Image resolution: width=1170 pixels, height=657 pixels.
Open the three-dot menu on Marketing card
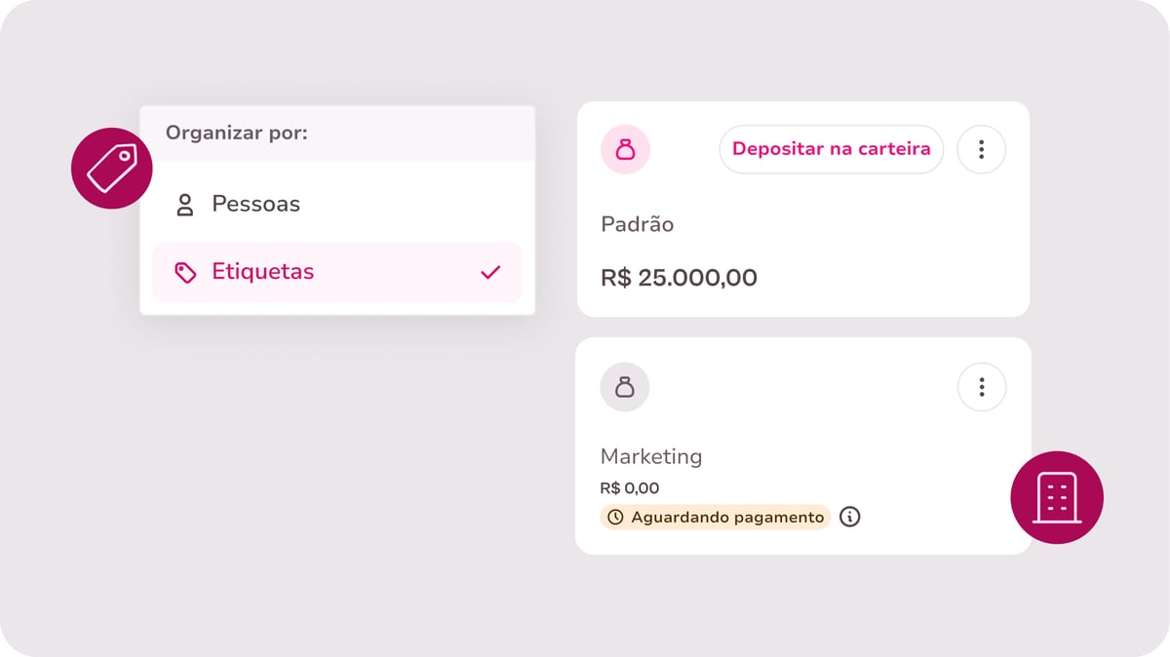click(981, 387)
